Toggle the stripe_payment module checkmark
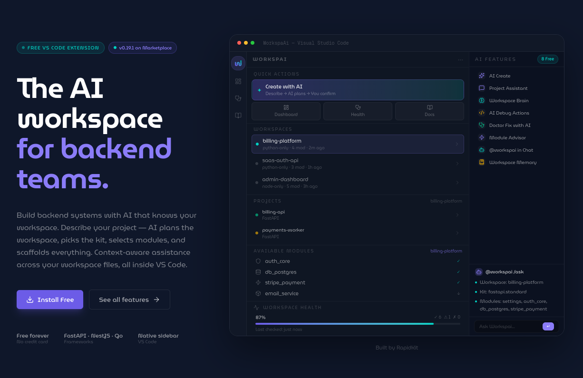This screenshot has height=378, width=583. point(458,282)
